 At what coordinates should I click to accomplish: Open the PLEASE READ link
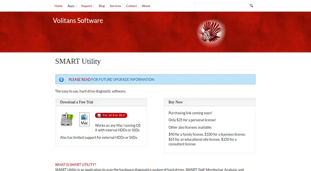pyautogui.click(x=80, y=80)
